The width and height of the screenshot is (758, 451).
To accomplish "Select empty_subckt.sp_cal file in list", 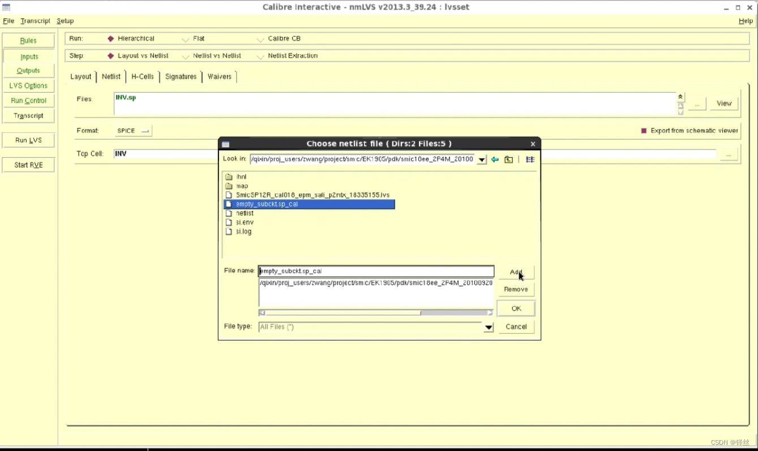I will pyautogui.click(x=309, y=204).
